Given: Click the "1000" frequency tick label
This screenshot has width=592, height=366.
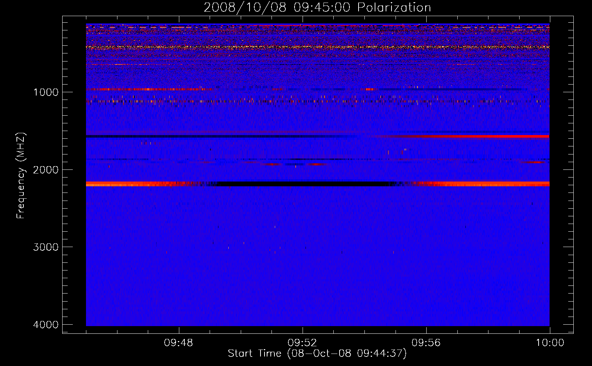Looking at the screenshot, I should (46, 92).
